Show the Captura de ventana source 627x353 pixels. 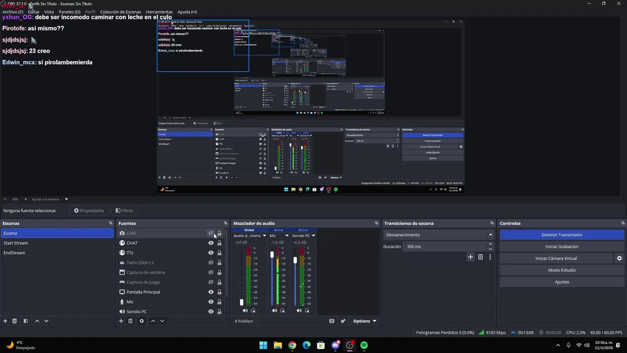(x=211, y=273)
